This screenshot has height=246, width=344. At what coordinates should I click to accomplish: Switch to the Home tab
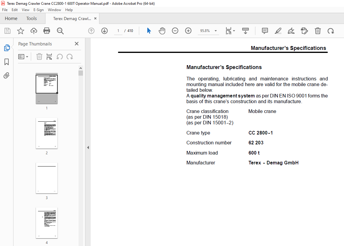[11, 19]
